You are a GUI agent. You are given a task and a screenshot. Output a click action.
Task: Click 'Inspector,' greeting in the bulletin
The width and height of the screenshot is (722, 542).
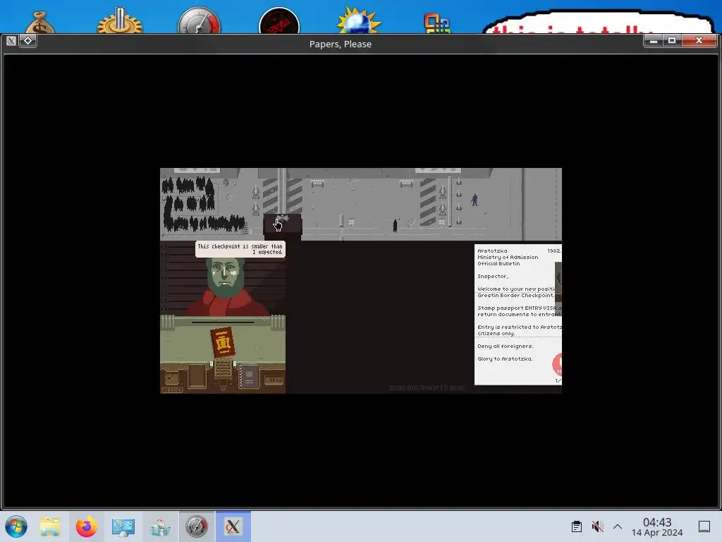(x=493, y=277)
